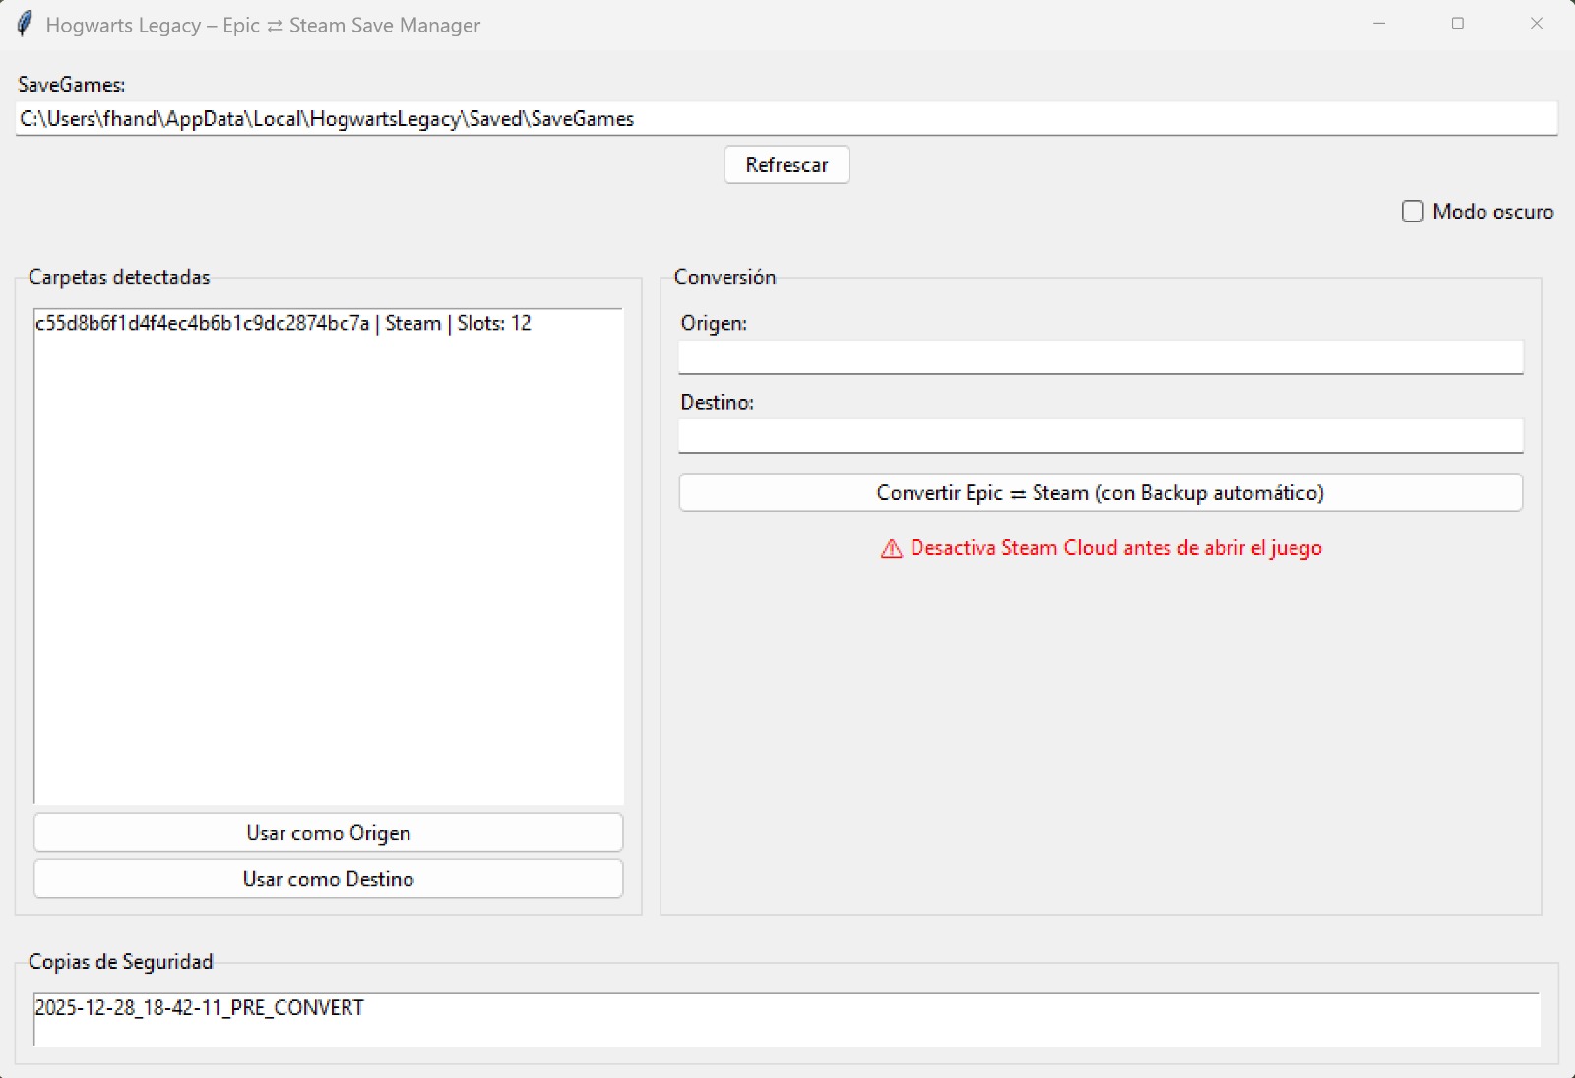
Task: Click the Carpetas detectadas group label
Action: coord(119,277)
